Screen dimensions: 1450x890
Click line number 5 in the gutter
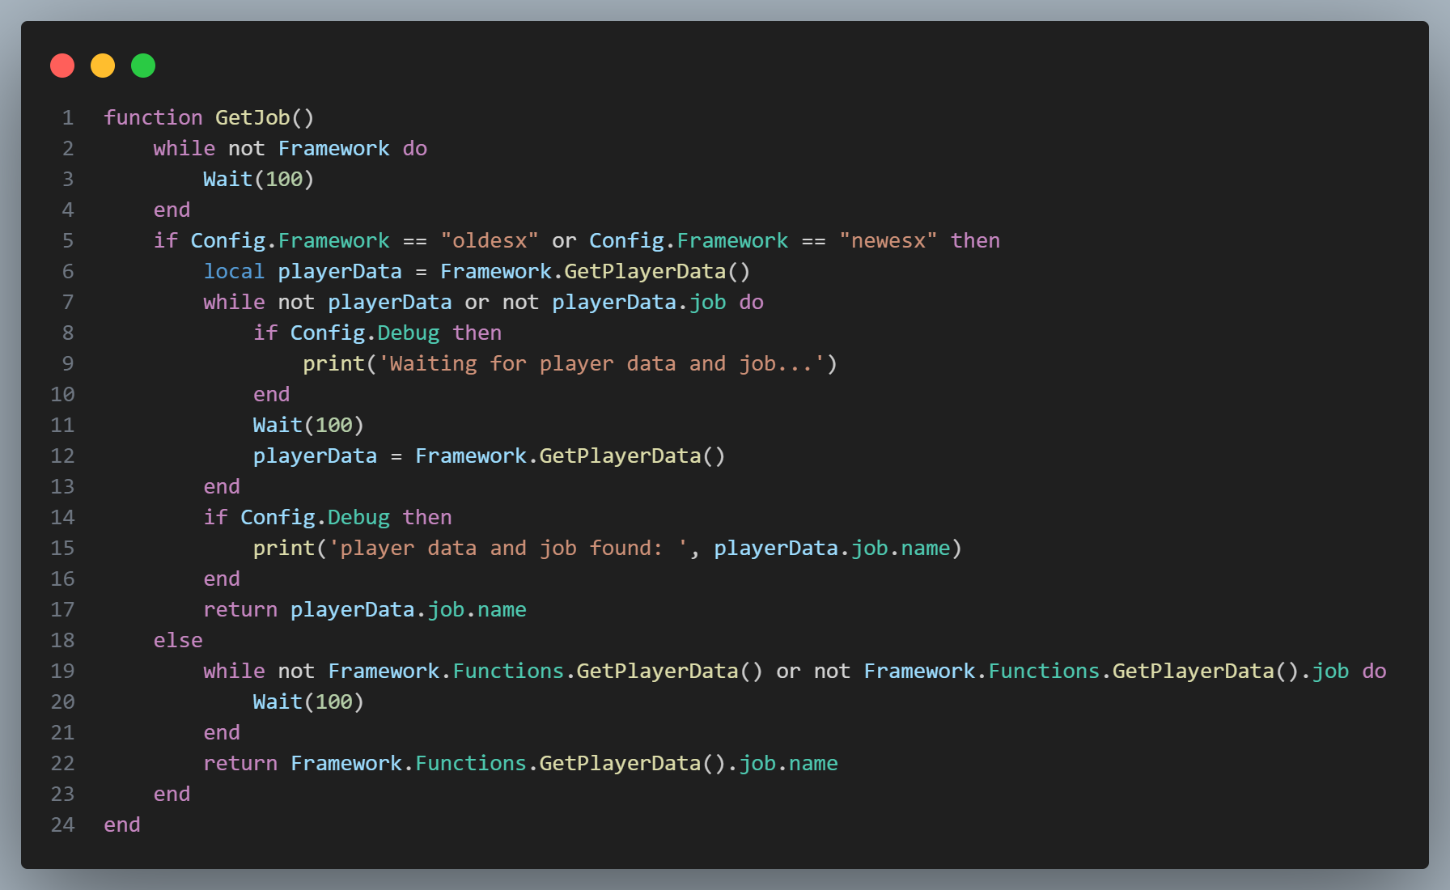(67, 241)
